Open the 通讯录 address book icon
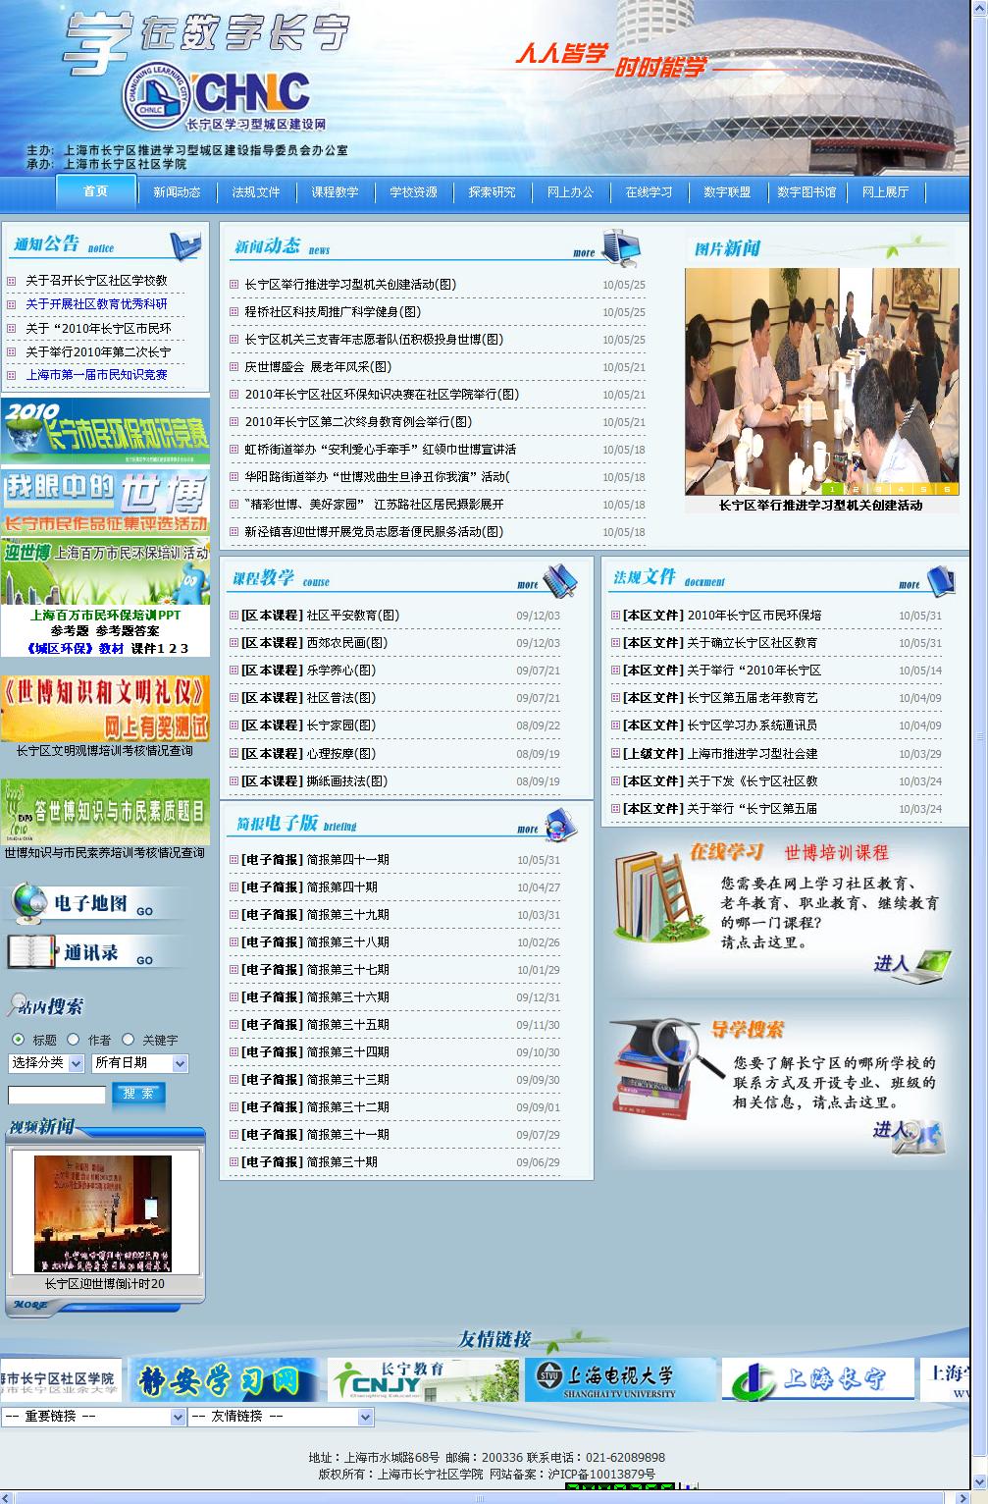 32,951
